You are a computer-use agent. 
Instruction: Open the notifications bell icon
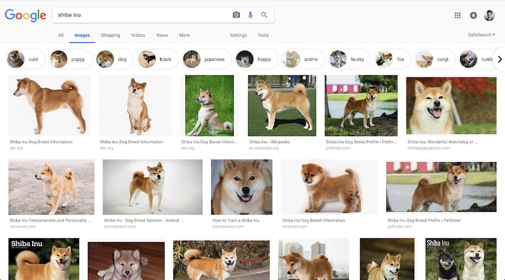473,16
